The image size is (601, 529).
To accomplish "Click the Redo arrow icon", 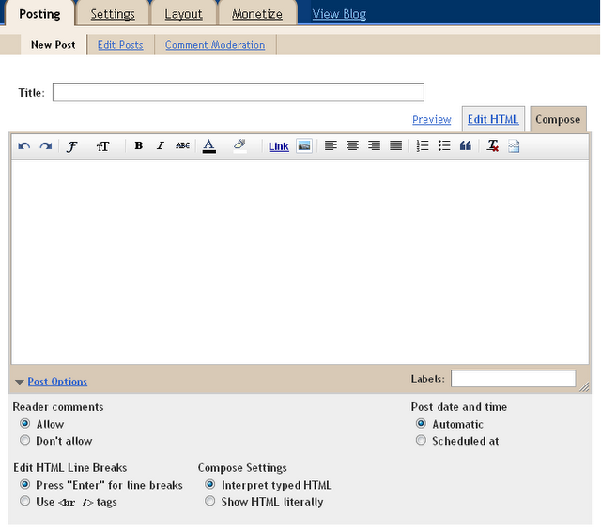I will tap(45, 146).
